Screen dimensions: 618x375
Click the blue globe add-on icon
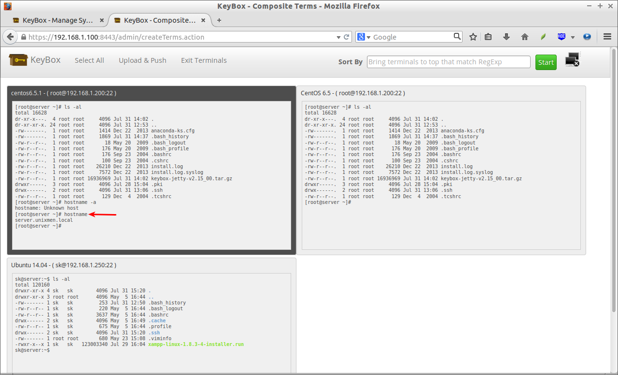[587, 37]
